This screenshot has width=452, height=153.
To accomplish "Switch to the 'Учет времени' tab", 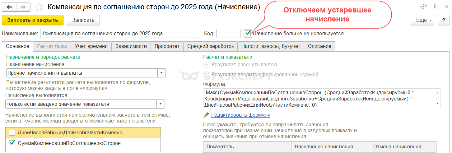I will 91,46.
